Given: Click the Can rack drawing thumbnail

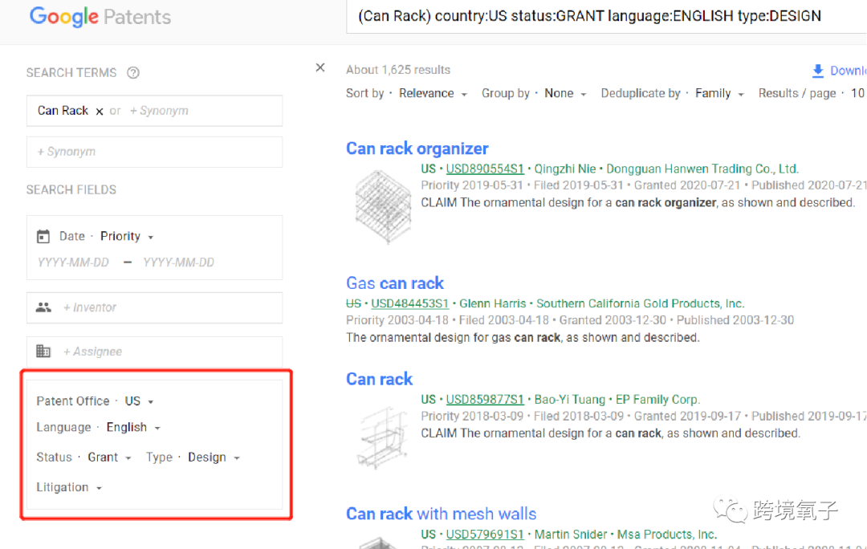Looking at the screenshot, I should point(383,438).
